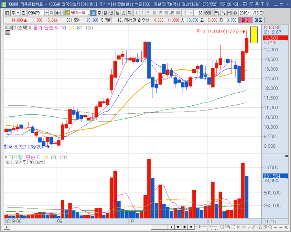Select the 월 monthly period toggle

pos(105,13)
